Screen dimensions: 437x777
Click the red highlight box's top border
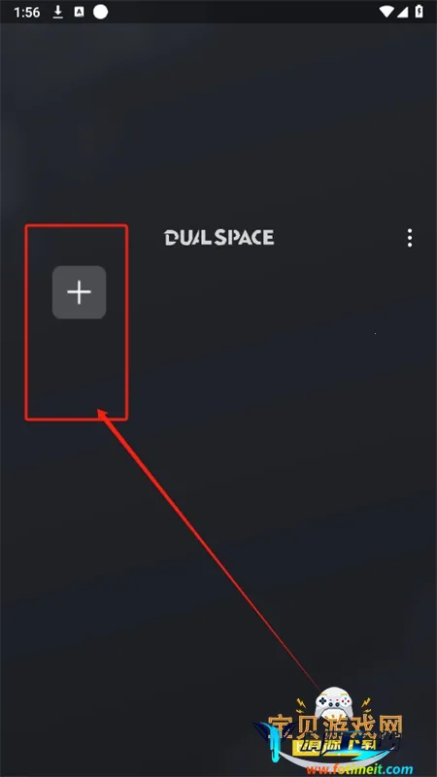(77, 225)
